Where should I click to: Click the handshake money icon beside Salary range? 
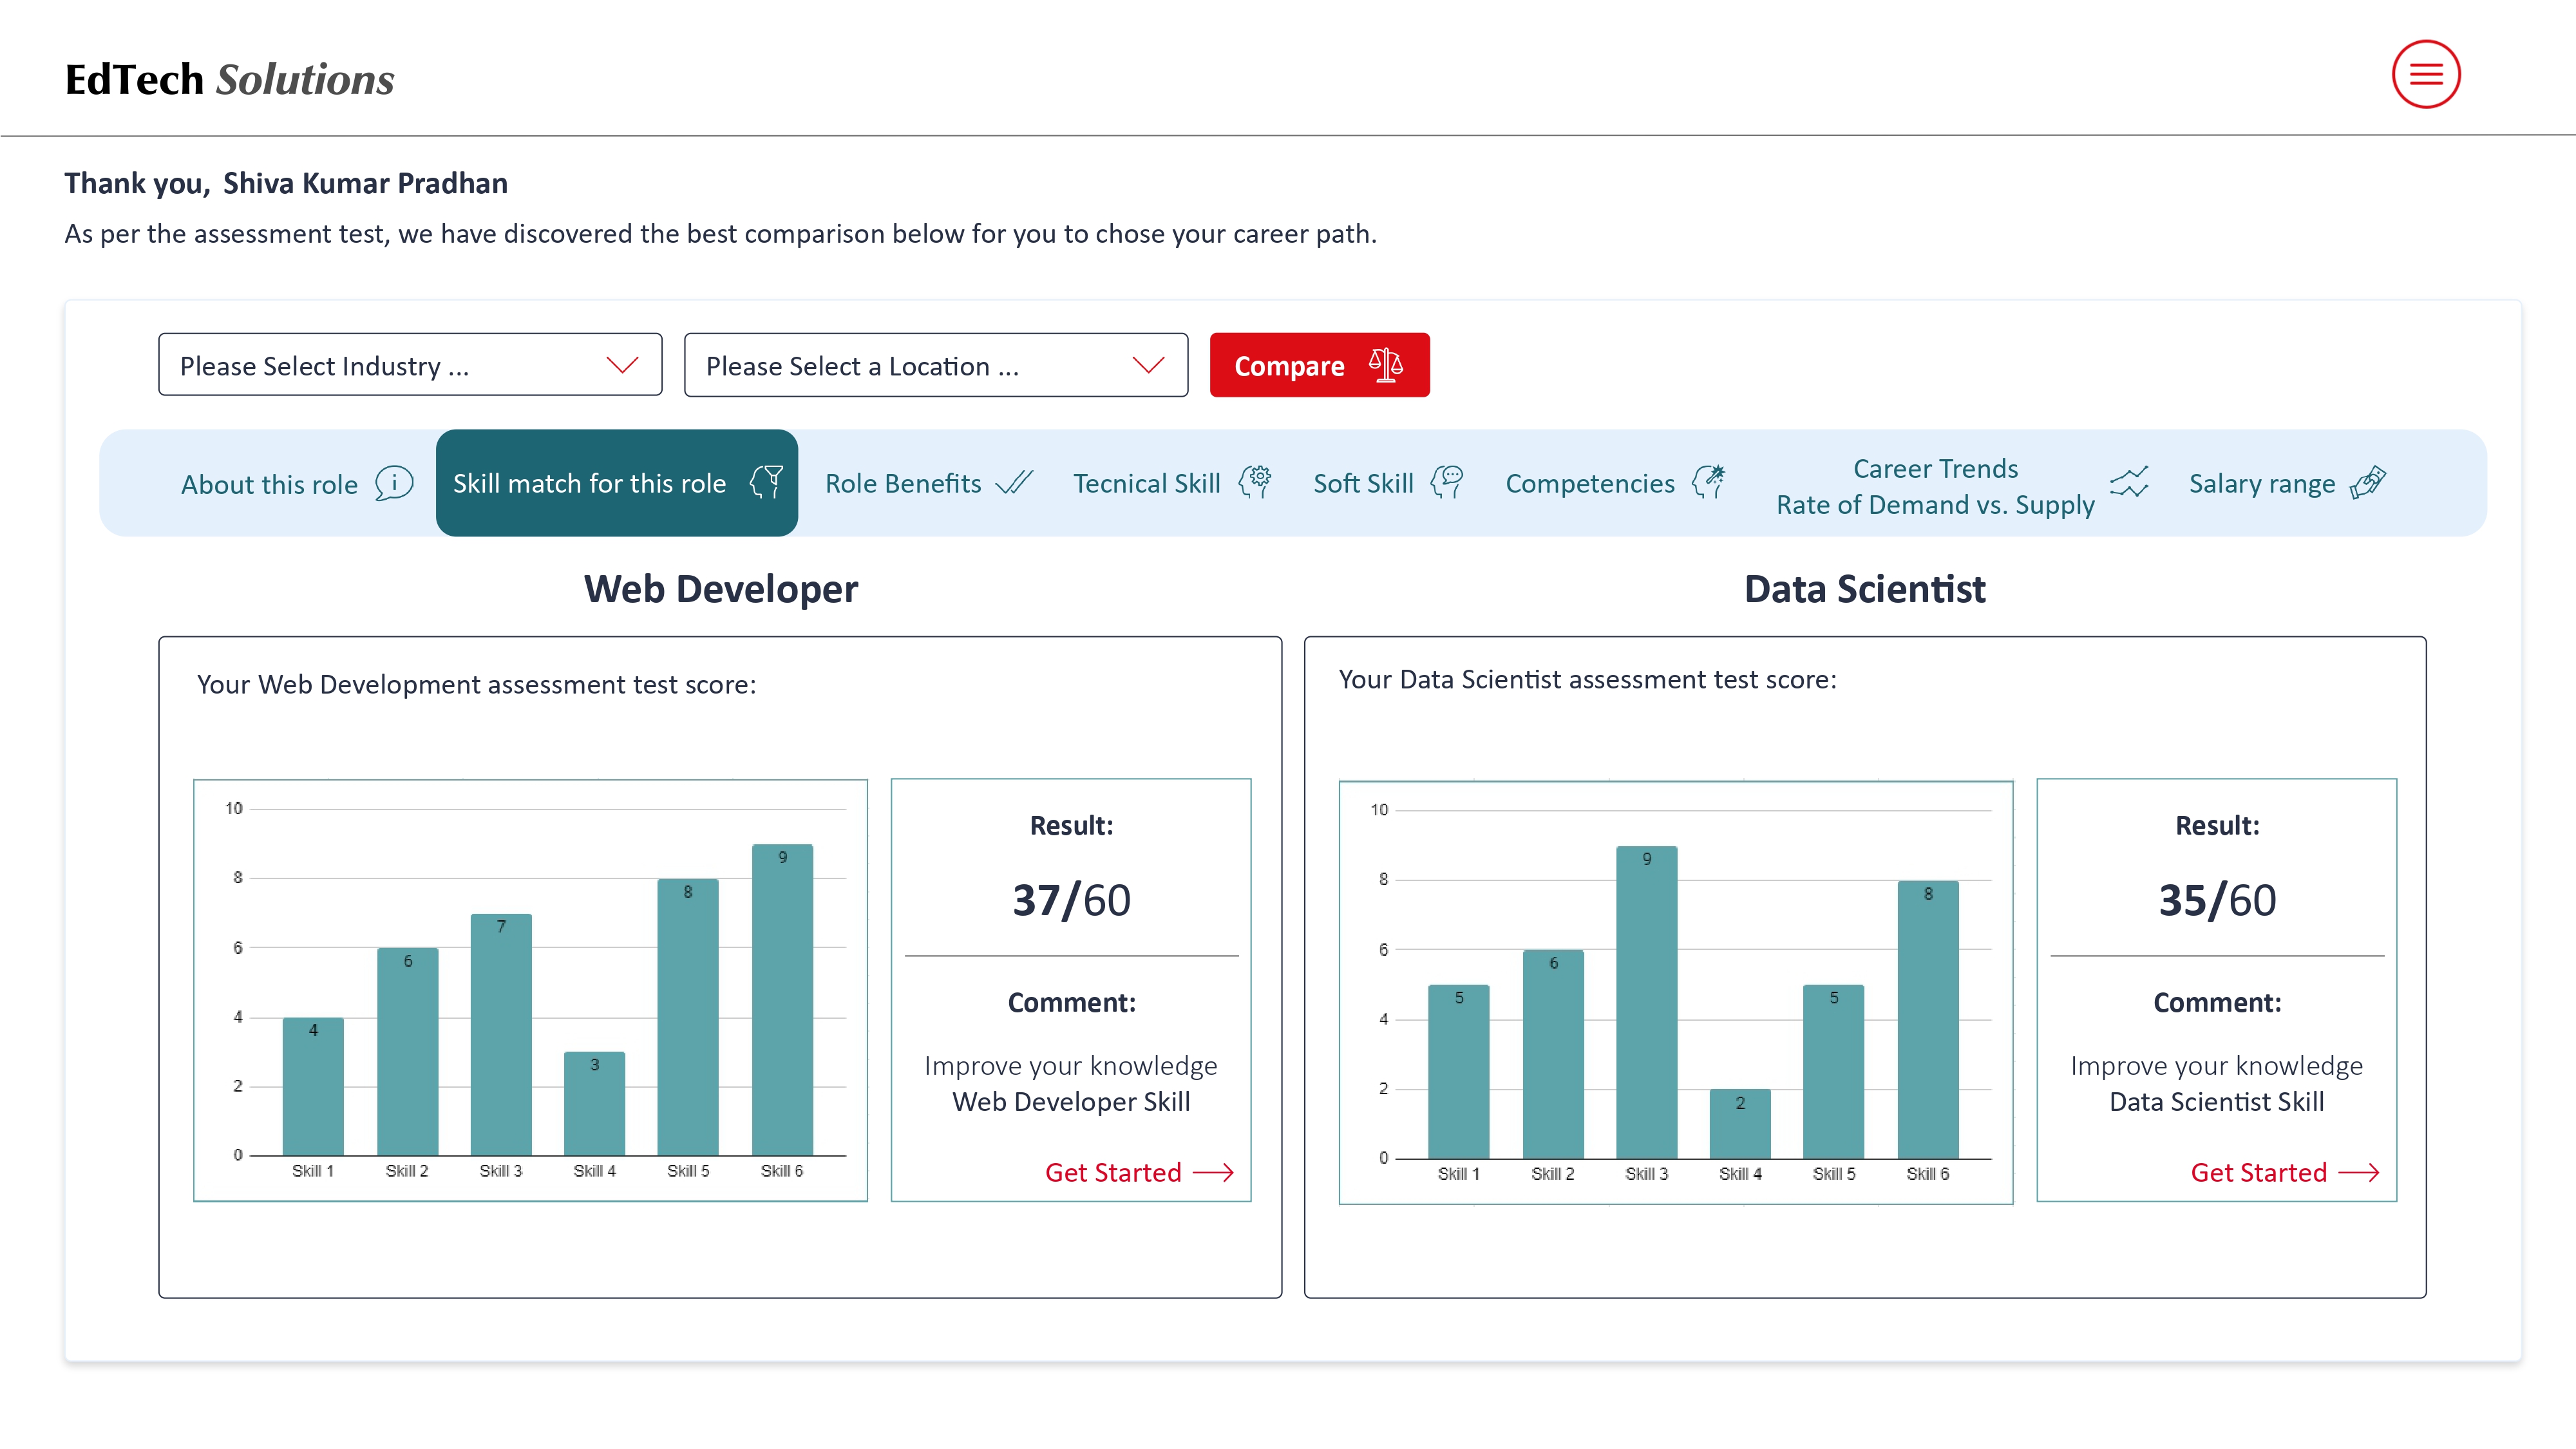tap(2367, 482)
